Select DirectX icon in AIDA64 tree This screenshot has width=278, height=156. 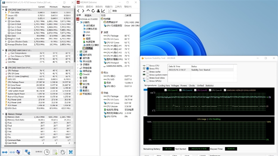[x=81, y=75]
